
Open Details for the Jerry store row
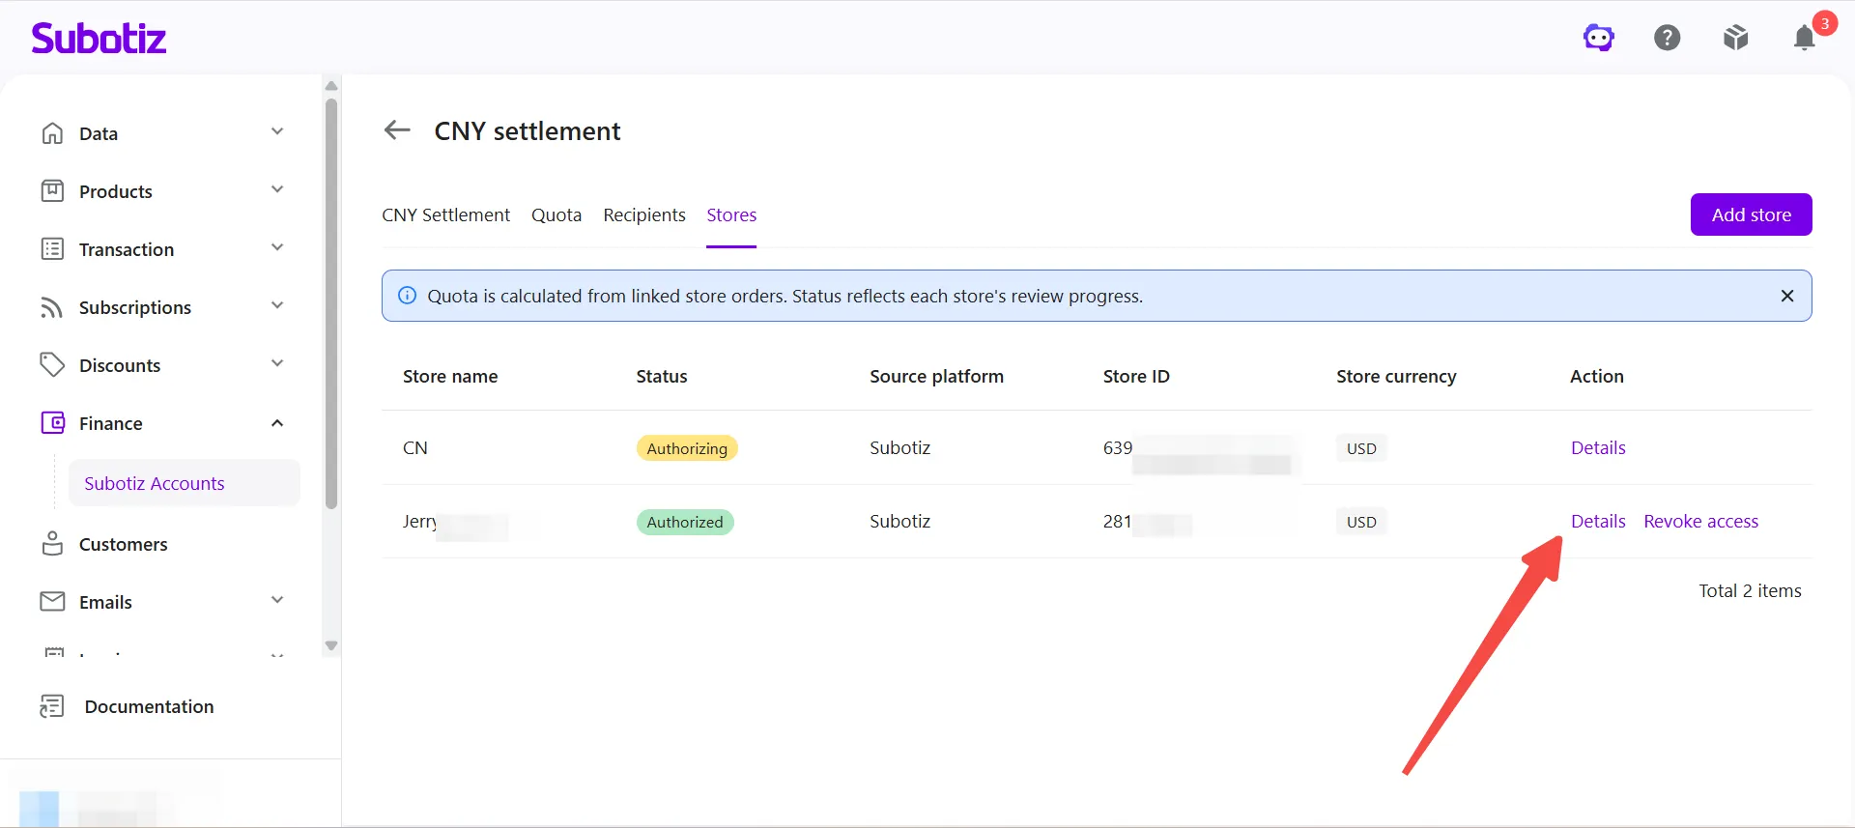tap(1598, 521)
